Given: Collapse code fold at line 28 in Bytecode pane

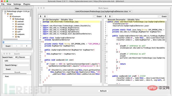Looking at the screenshot, I should click(107, 76).
